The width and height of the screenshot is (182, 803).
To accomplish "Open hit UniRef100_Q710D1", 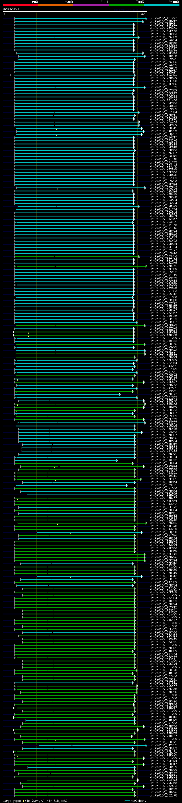I will tap(163, 372).
